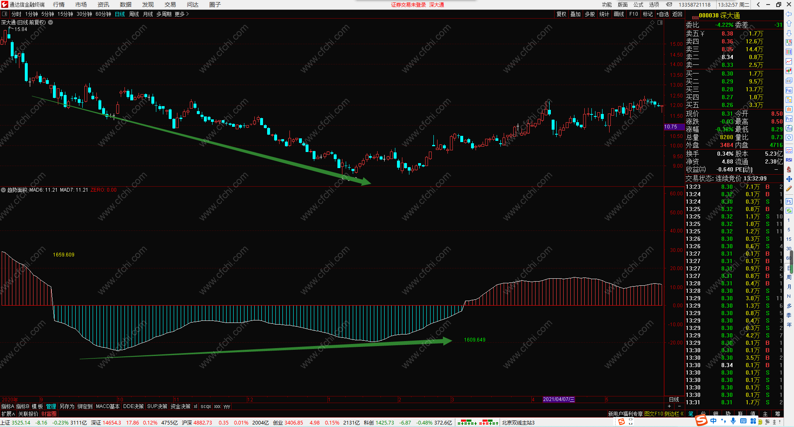
Task: Click the 证券交易未登录 login link
Action: tap(409, 5)
